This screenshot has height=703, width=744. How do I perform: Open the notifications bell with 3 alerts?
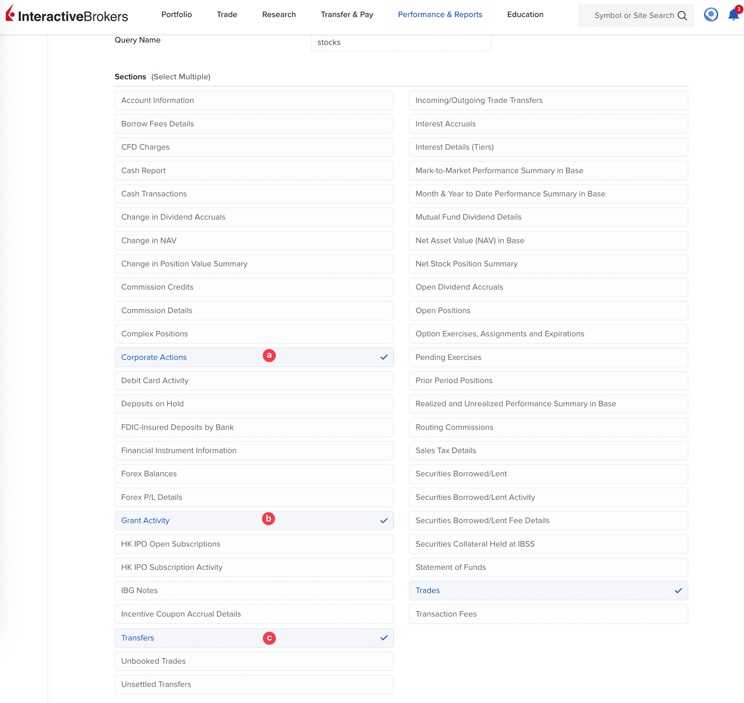coord(733,14)
